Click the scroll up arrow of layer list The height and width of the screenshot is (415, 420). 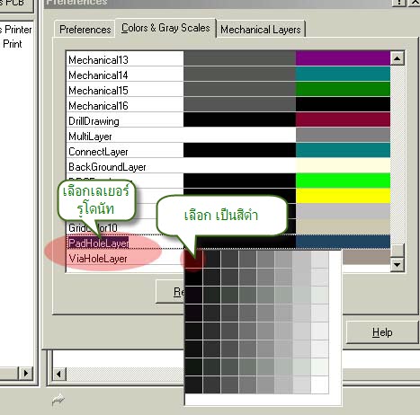pos(398,58)
